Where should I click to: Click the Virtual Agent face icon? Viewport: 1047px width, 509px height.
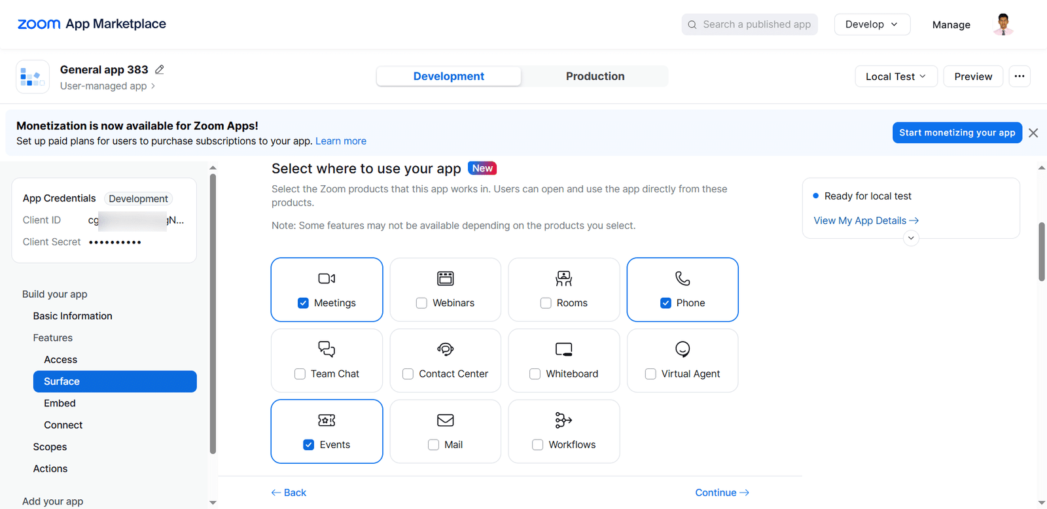click(x=683, y=349)
